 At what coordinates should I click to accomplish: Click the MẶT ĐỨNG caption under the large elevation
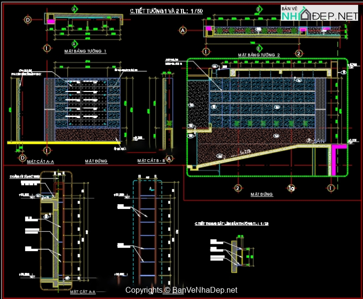point(261,194)
